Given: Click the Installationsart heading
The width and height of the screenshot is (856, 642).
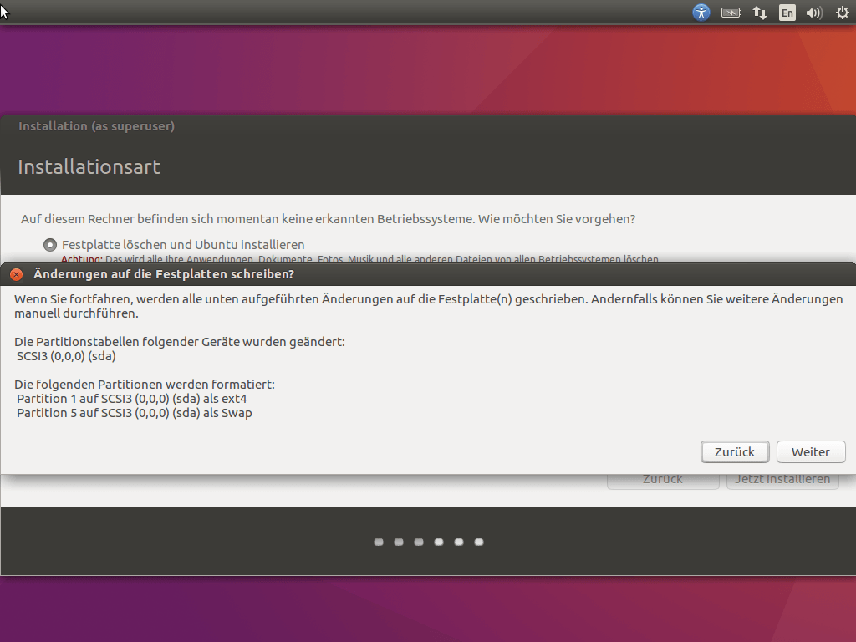Looking at the screenshot, I should (x=89, y=167).
